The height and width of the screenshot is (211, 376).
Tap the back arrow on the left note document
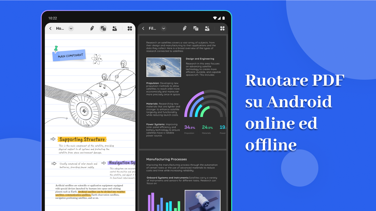click(x=50, y=28)
